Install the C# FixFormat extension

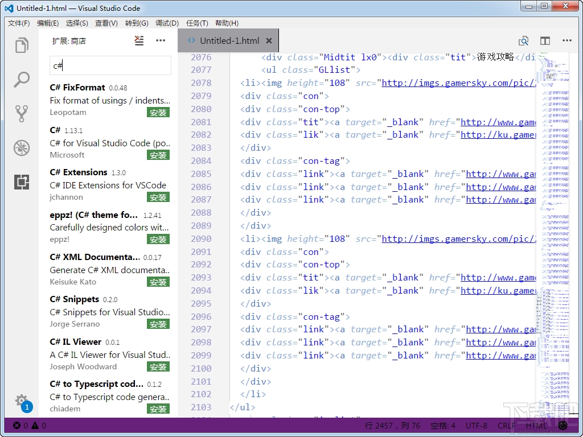[158, 112]
